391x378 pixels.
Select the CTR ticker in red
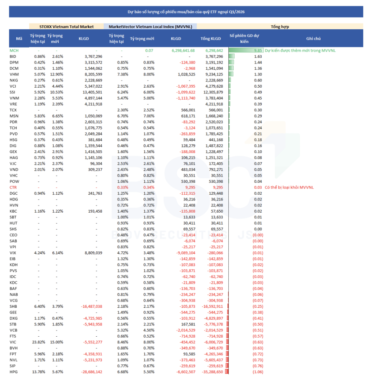13,188
